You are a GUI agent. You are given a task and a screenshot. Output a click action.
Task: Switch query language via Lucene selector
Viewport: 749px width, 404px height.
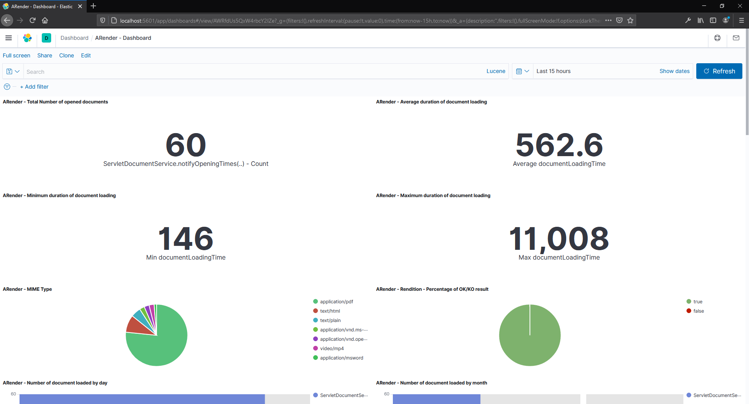pos(496,71)
